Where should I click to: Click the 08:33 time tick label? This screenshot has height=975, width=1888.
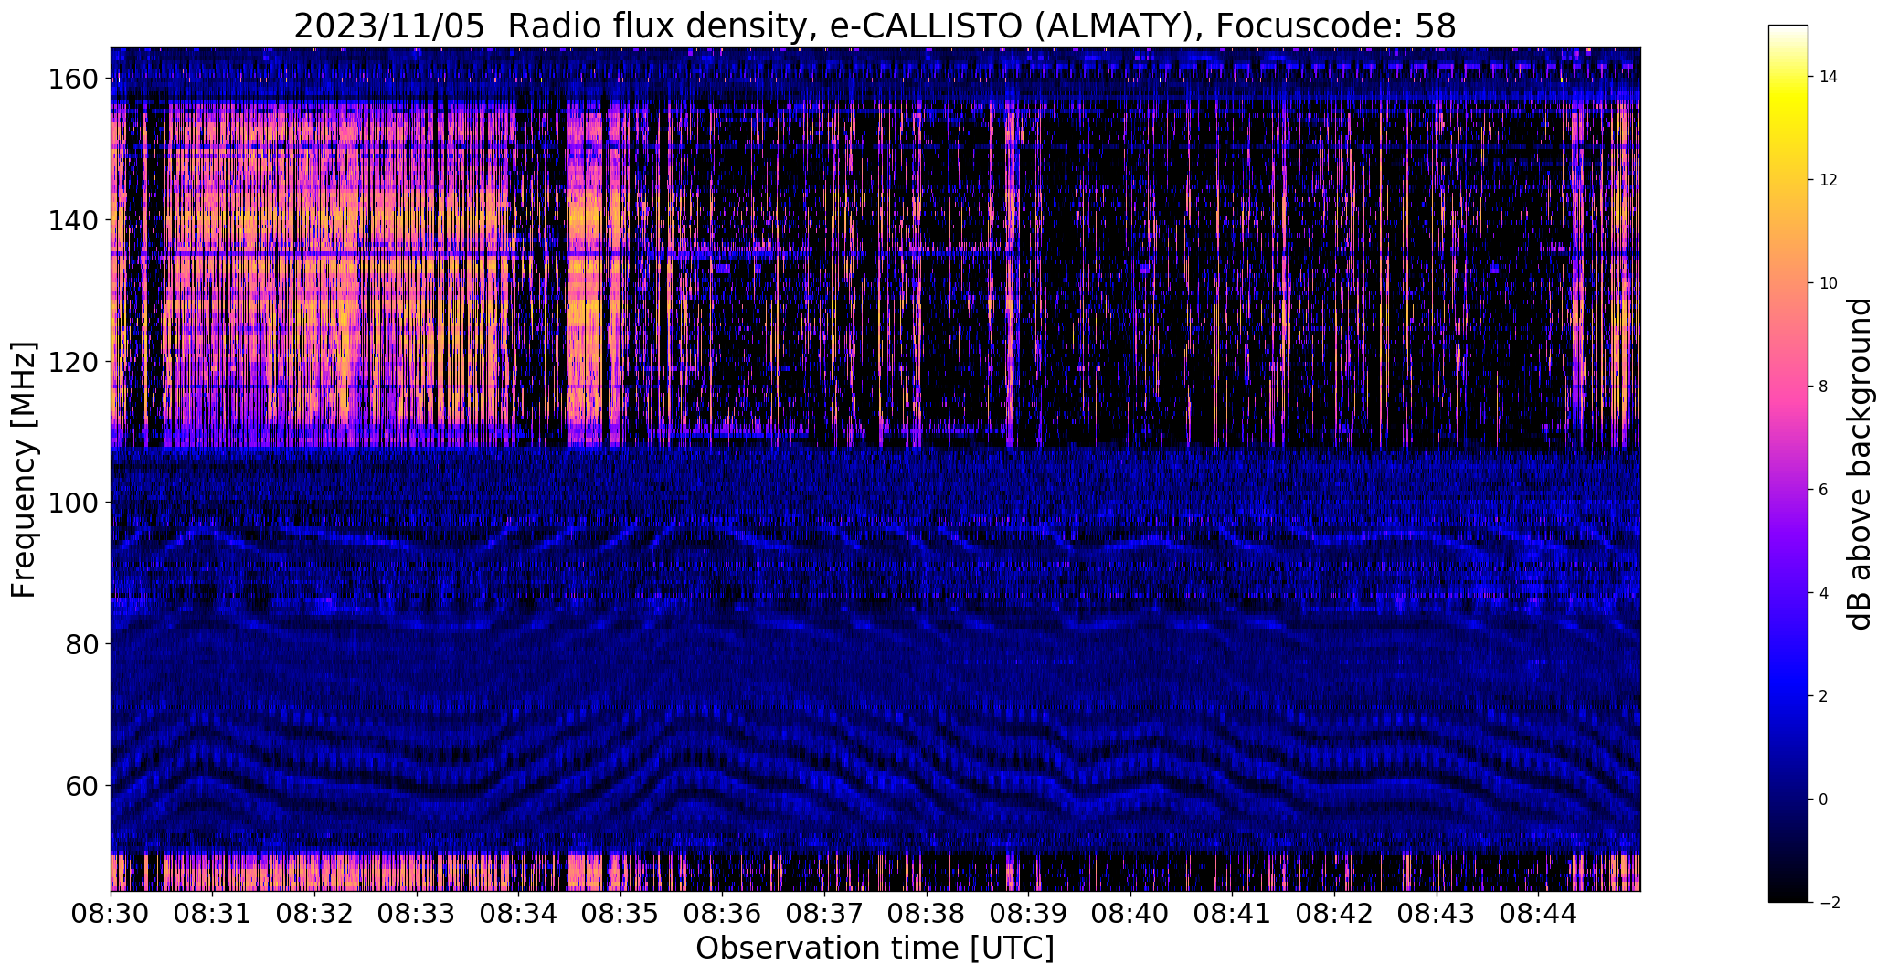tap(417, 913)
